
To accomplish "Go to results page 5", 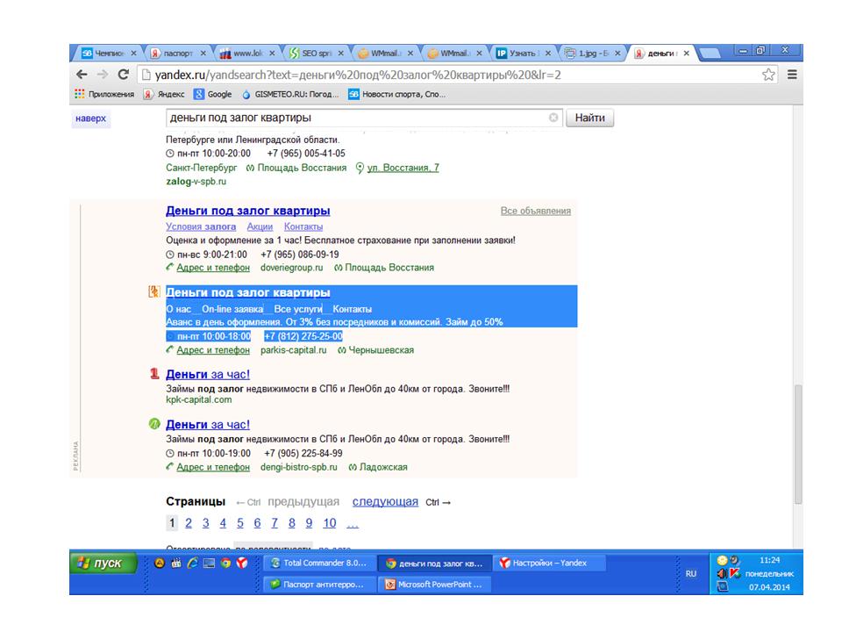I will pyautogui.click(x=240, y=523).
